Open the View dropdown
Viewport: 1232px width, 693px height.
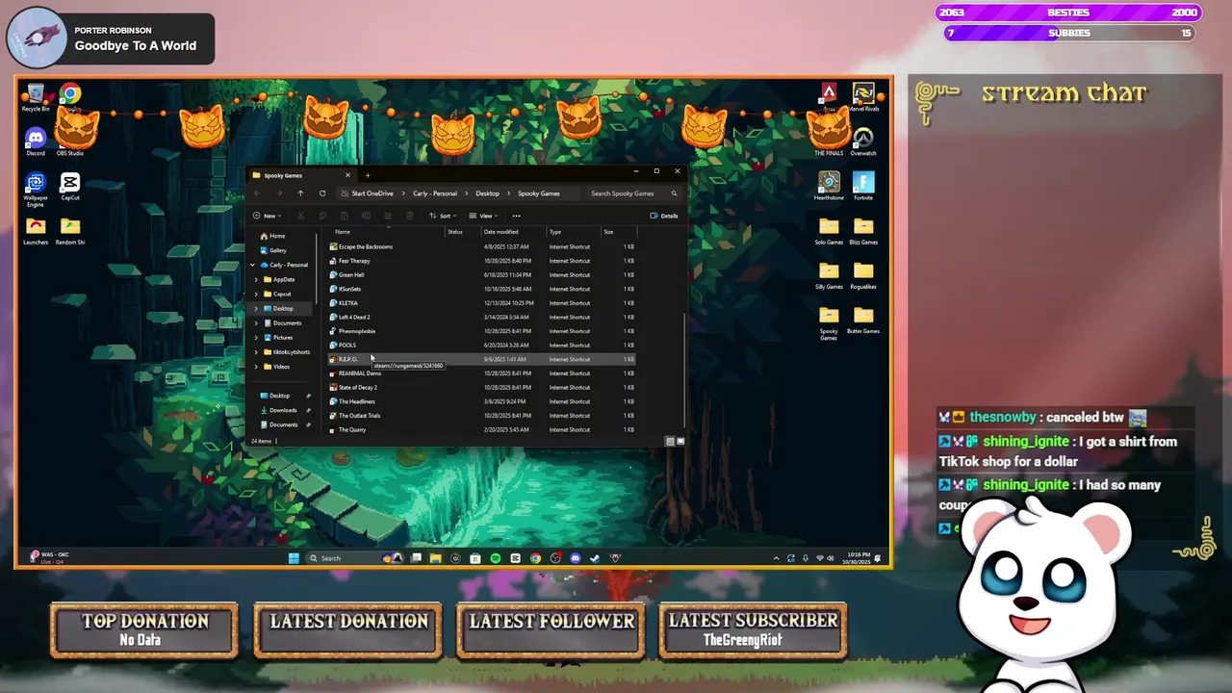[x=484, y=216]
